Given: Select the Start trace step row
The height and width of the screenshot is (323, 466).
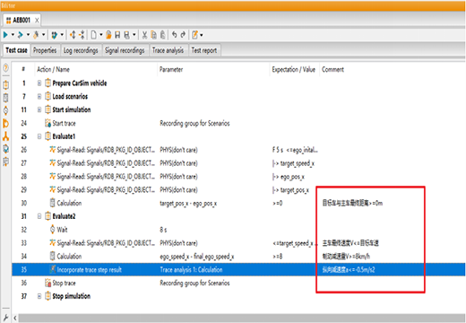Looking at the screenshot, I should tap(238, 123).
